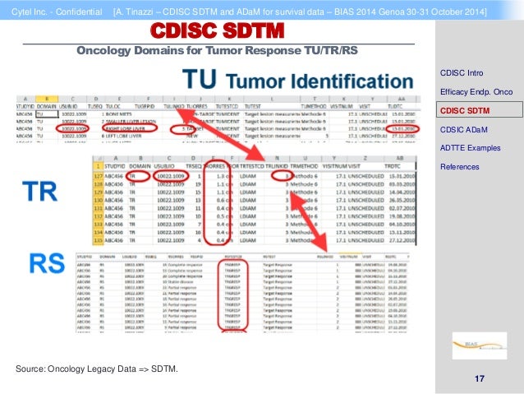The height and width of the screenshot is (394, 524).
Task: Click the Cytel Inc. - Confidential header text
Action: pos(57,12)
